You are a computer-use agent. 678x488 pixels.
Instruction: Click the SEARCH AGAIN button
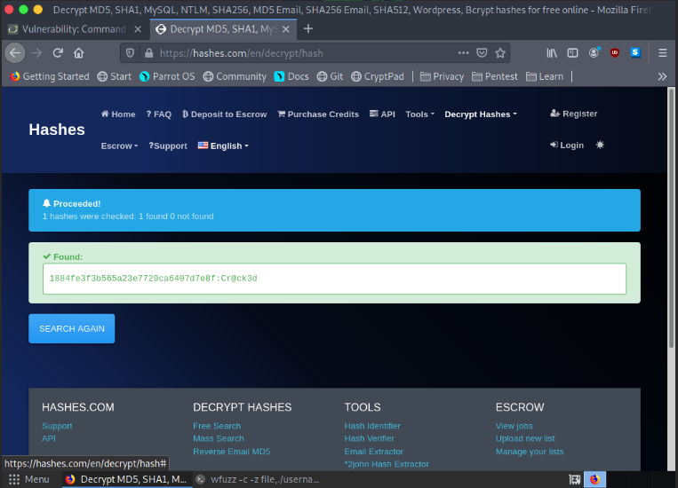click(x=71, y=328)
